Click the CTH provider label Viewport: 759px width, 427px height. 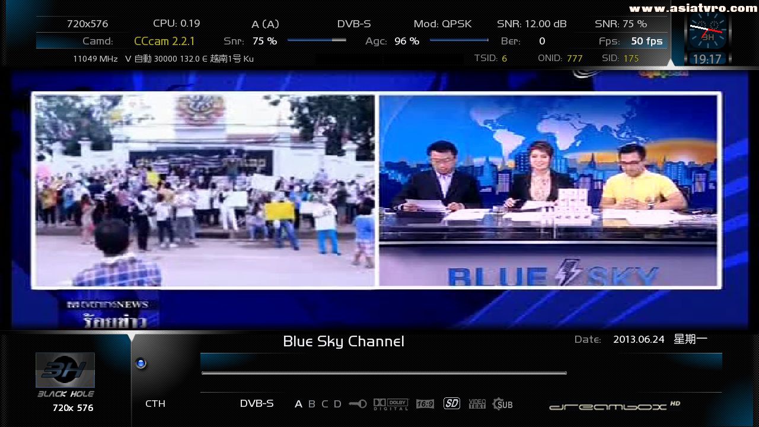[x=155, y=404]
